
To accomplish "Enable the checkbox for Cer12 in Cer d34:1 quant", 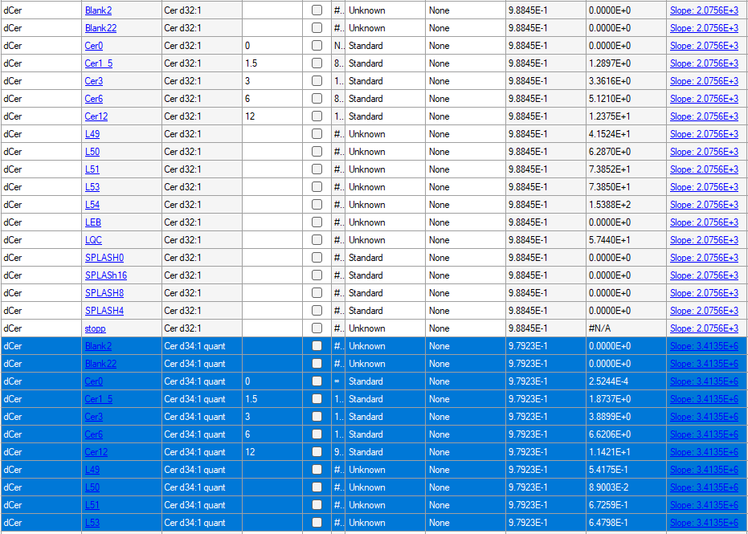I will (x=317, y=452).
